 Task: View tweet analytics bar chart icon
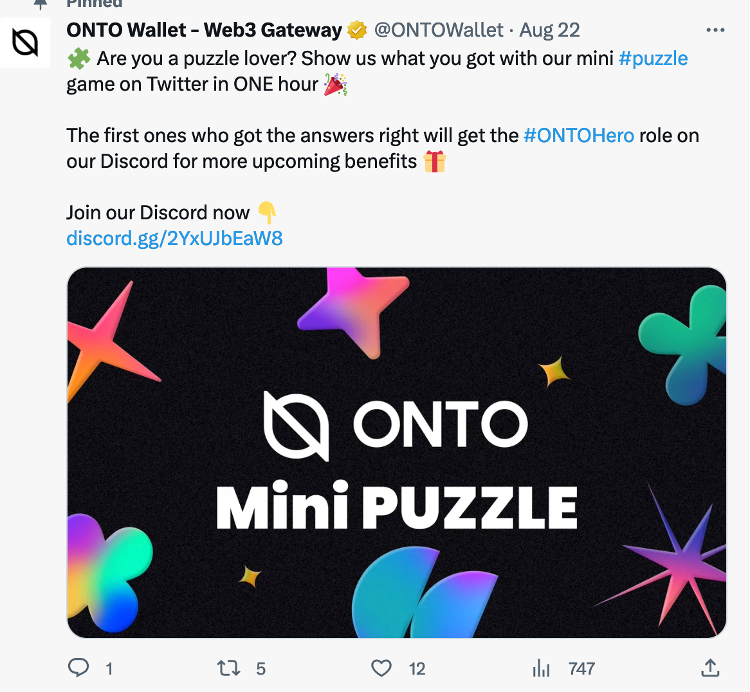click(541, 669)
